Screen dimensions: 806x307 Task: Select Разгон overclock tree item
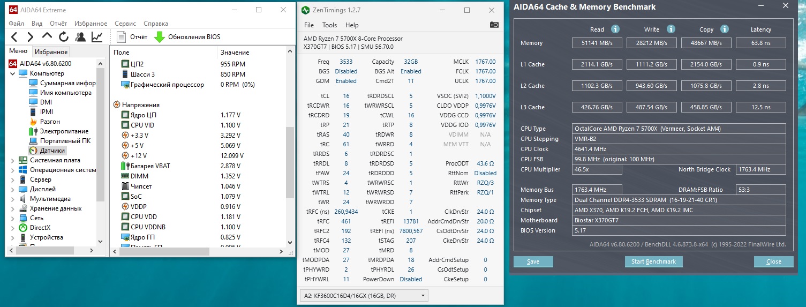44,122
